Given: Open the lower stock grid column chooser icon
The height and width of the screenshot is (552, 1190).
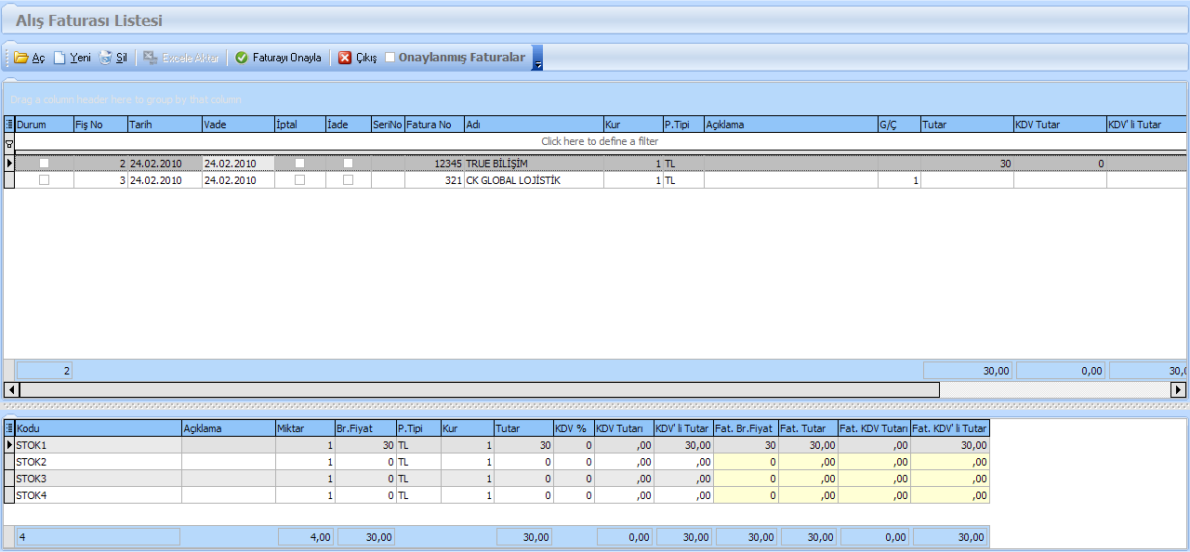Looking at the screenshot, I should click(x=9, y=428).
